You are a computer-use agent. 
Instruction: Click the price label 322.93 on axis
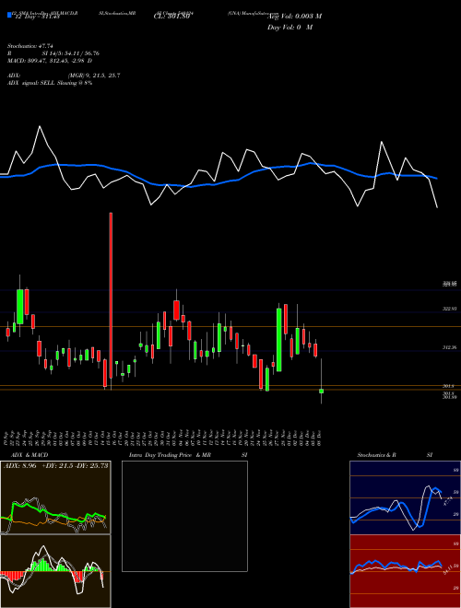click(450, 309)
